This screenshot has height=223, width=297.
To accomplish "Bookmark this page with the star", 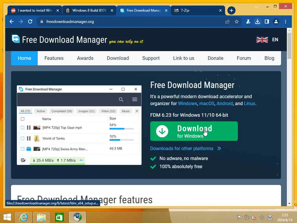I will (x=237, y=21).
